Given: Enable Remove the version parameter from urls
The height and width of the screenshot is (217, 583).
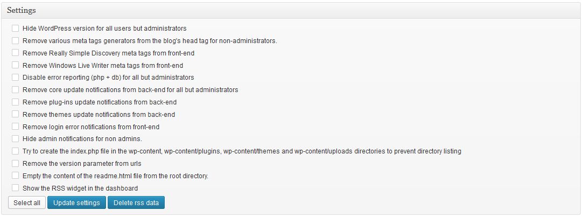Looking at the screenshot, I should (15, 163).
